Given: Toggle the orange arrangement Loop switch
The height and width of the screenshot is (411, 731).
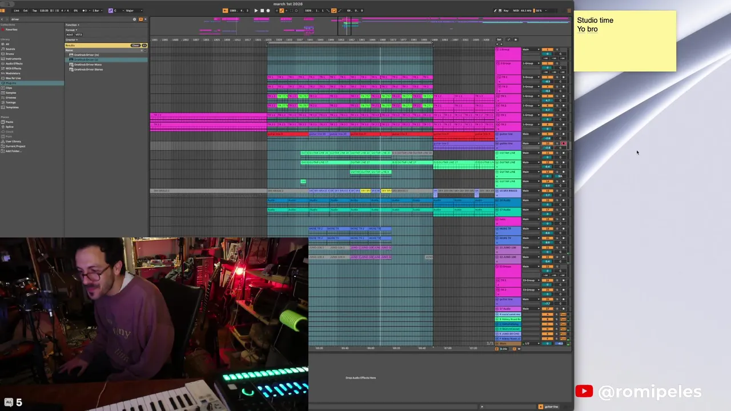Looking at the screenshot, I should tap(334, 10).
